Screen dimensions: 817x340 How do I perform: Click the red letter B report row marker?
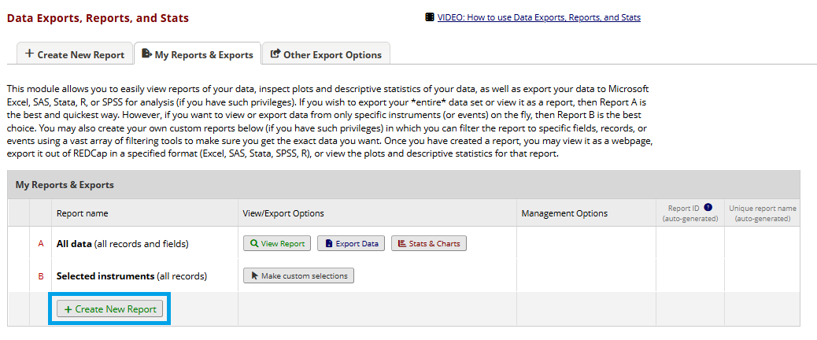[41, 276]
